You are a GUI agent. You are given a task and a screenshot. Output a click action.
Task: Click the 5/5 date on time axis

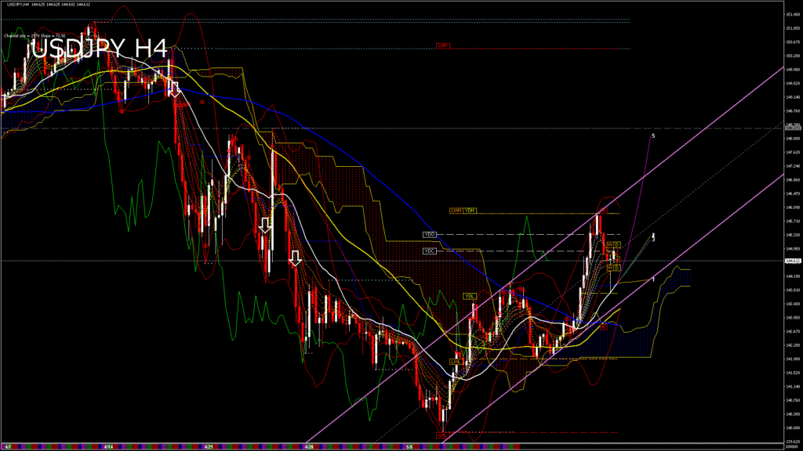click(x=409, y=447)
